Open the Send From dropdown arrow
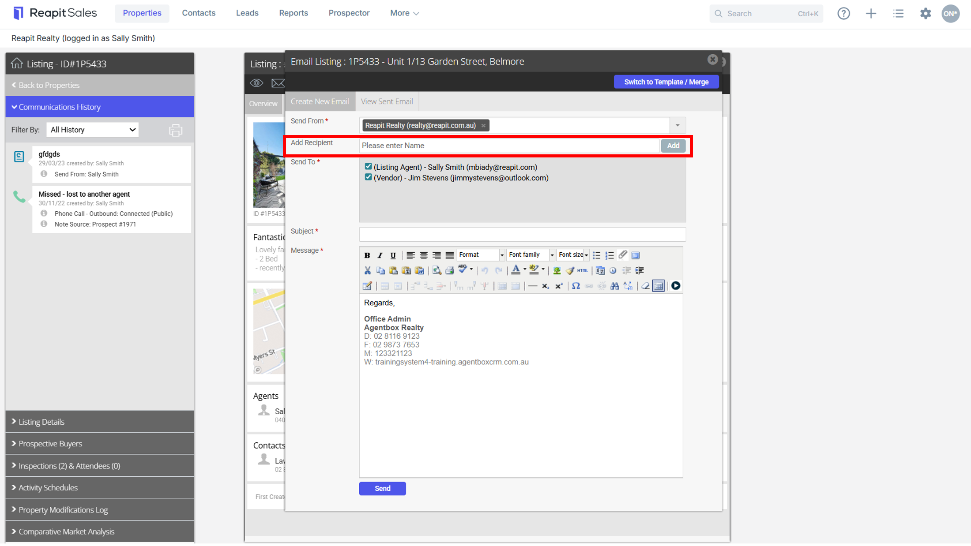This screenshot has height=546, width=971. pyautogui.click(x=677, y=126)
